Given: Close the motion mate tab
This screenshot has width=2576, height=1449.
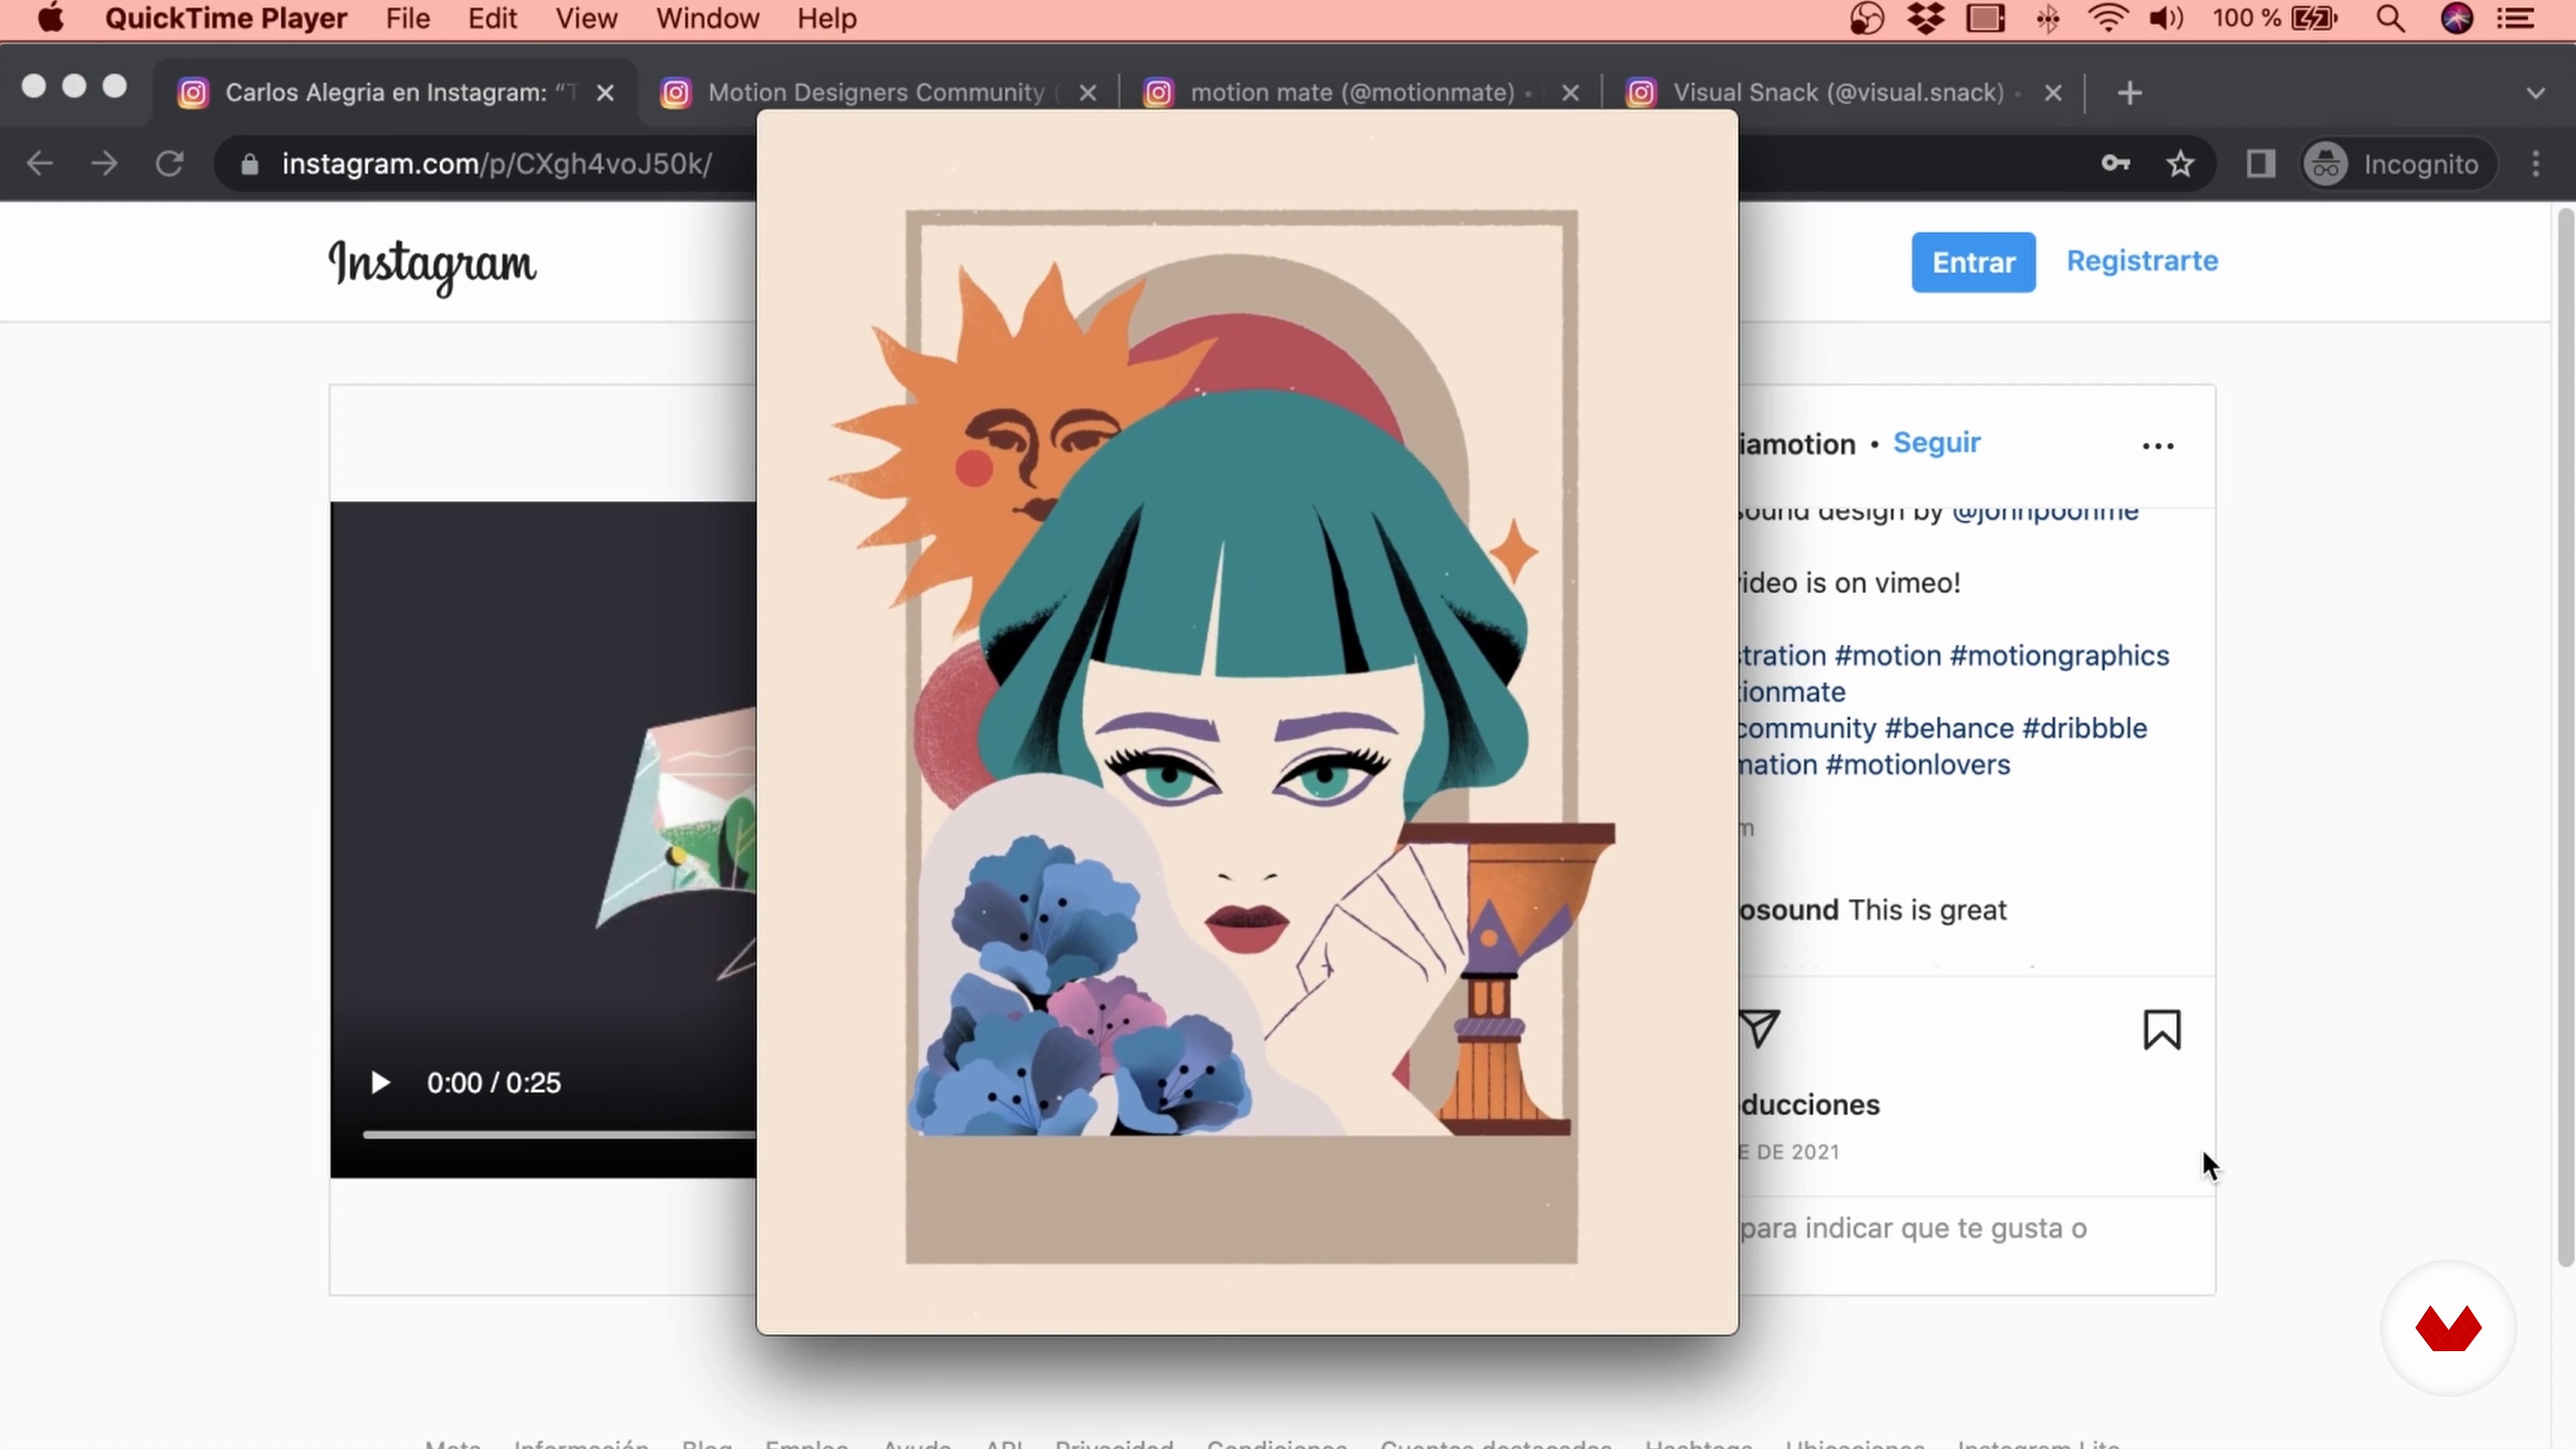Looking at the screenshot, I should pyautogui.click(x=1571, y=93).
